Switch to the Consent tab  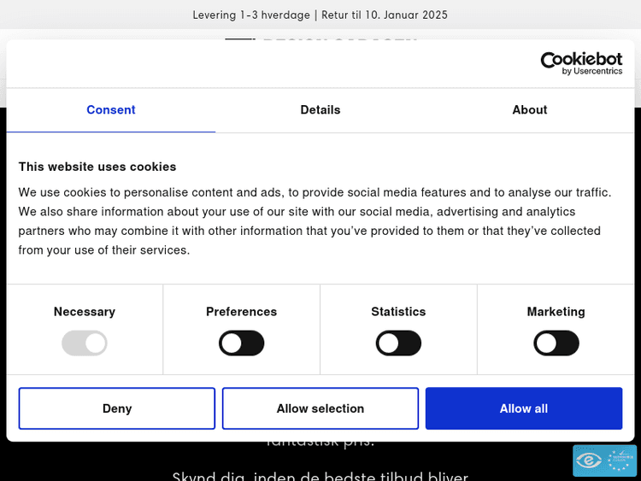point(111,110)
